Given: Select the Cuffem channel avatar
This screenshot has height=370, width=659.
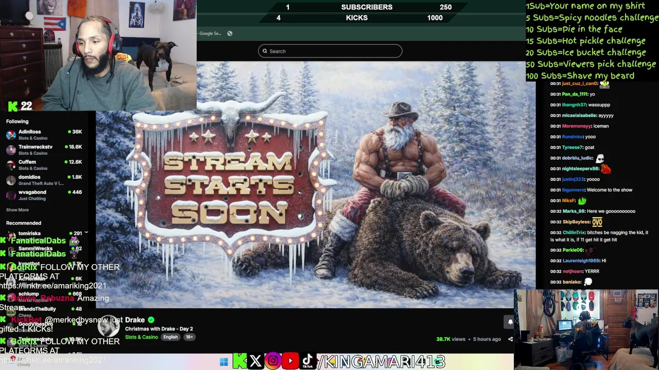Looking at the screenshot, I should tap(11, 164).
